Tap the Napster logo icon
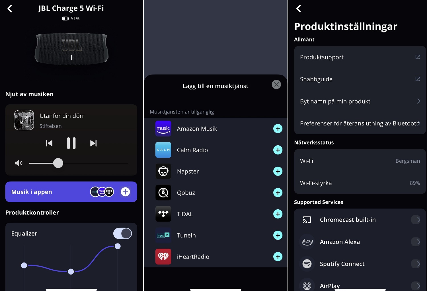This screenshot has width=427, height=291. [163, 171]
